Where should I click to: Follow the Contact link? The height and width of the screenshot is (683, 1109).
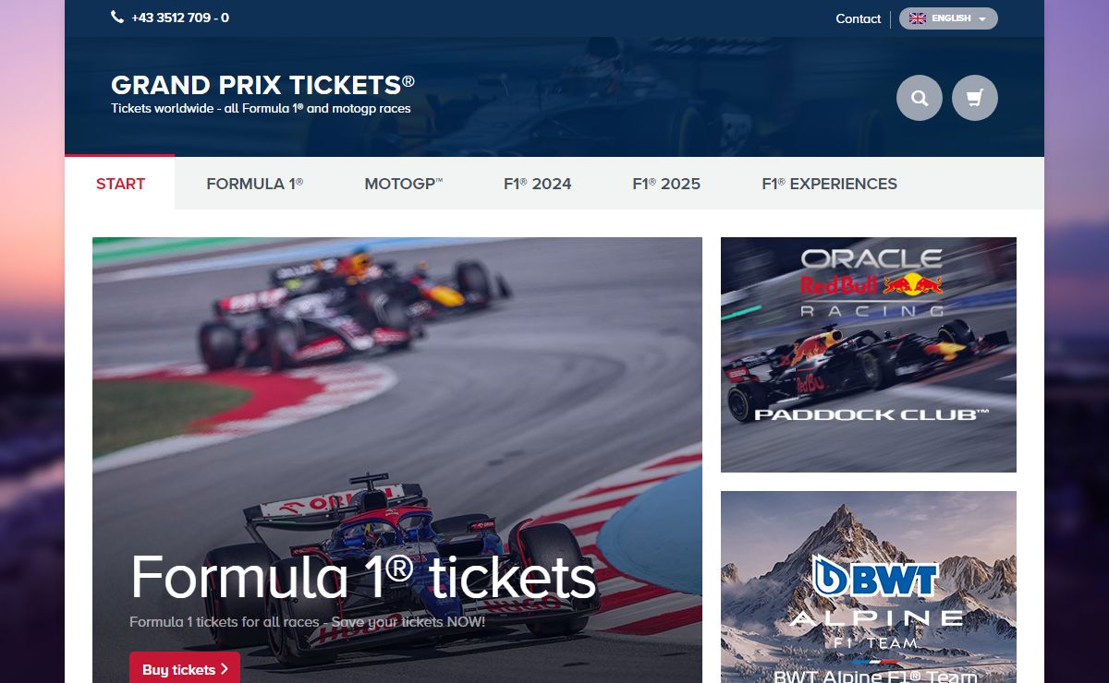[x=859, y=18]
